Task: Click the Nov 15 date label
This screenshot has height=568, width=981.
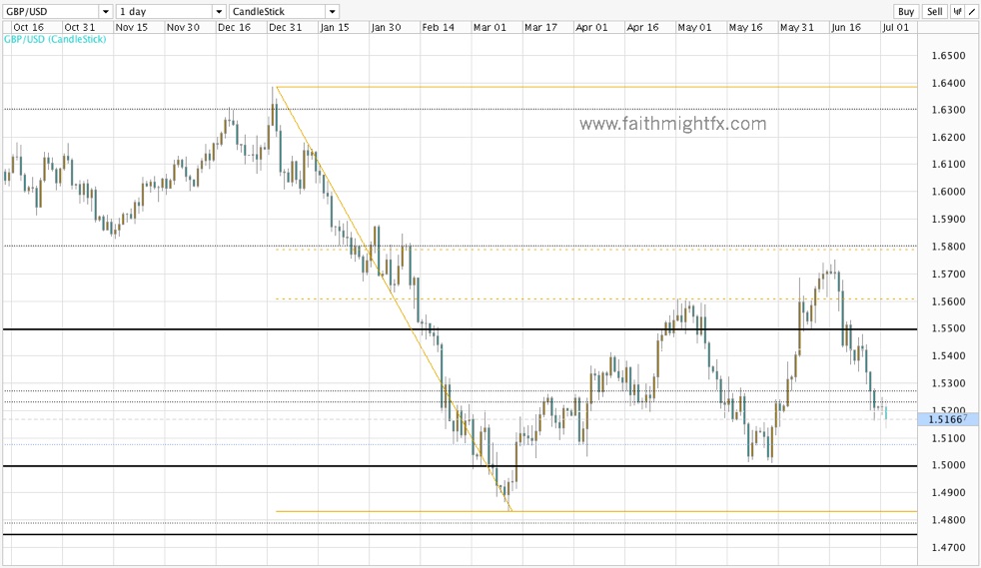Action: click(132, 28)
